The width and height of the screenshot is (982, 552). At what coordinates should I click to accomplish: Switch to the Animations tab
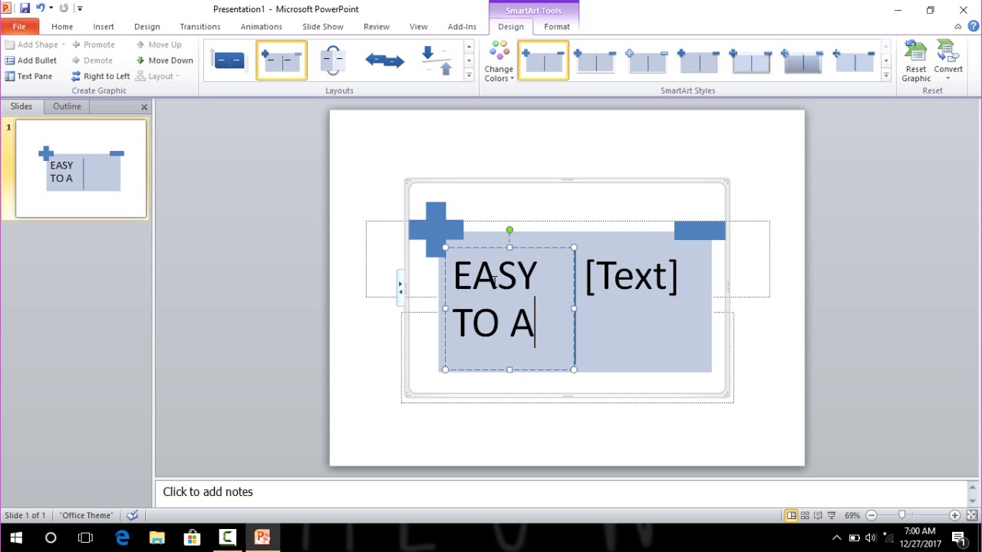(261, 26)
